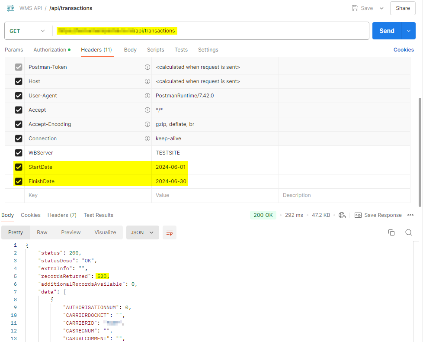Screen dimensions: 423x342
Task: Switch to the Params tab
Action: pyautogui.click(x=14, y=50)
